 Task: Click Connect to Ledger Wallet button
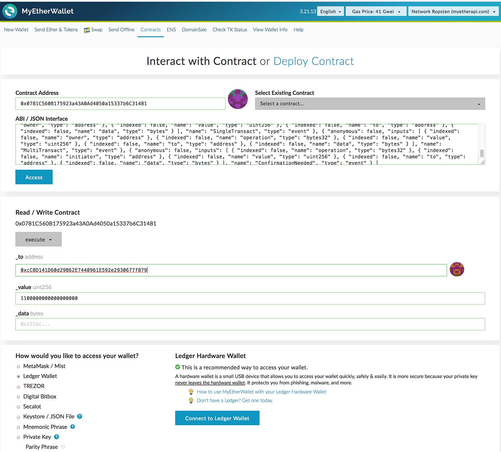(217, 418)
